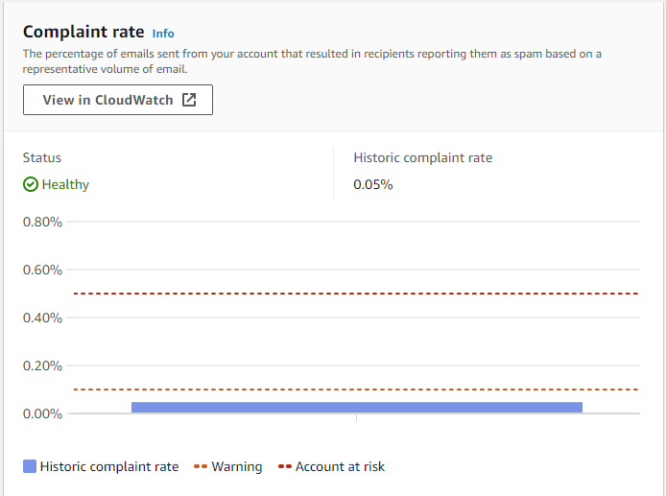Click the 0.80% y-axis label
Screen dimensions: 666x496
coord(42,222)
